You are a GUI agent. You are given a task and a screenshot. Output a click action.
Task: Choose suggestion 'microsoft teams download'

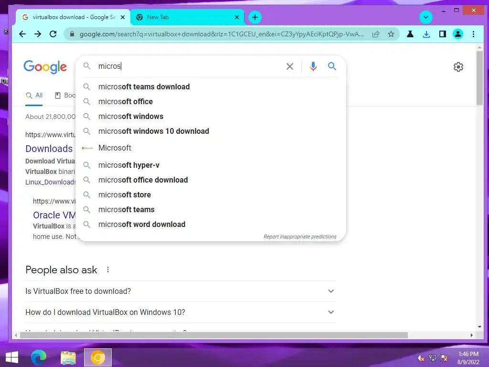coord(211,87)
